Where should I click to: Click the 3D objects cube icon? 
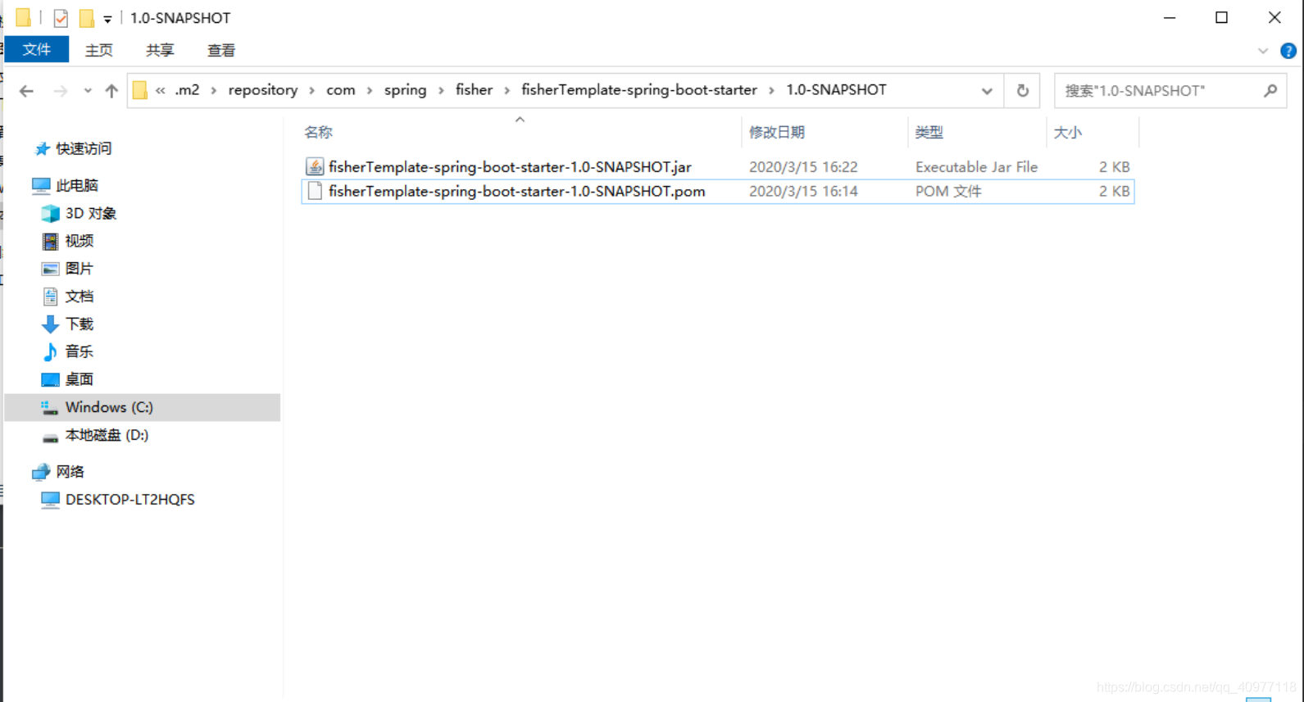(x=50, y=213)
